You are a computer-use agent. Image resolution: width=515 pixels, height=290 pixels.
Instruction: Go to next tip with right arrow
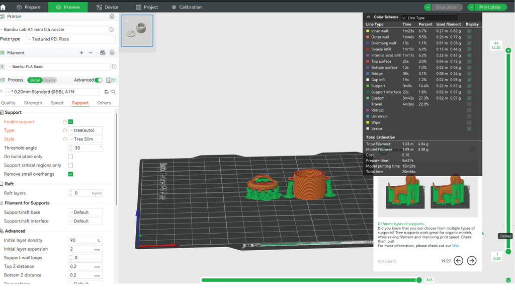tap(472, 260)
